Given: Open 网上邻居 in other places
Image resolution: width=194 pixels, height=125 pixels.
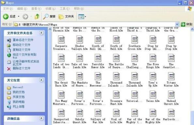Looking at the screenshot, I should (19, 106).
